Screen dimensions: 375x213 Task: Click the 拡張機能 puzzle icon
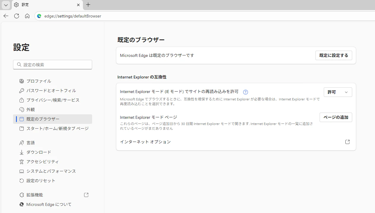pos(21,195)
